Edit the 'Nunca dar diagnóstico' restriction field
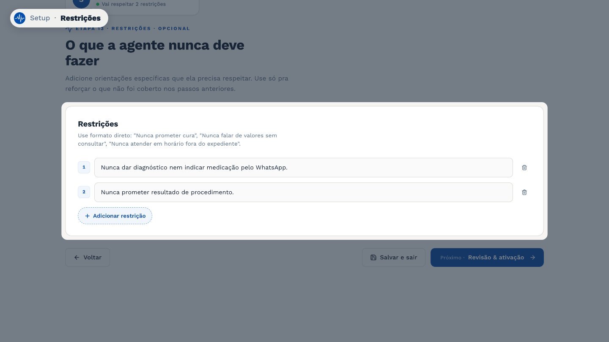Screen dimensions: 609x342 (304, 168)
